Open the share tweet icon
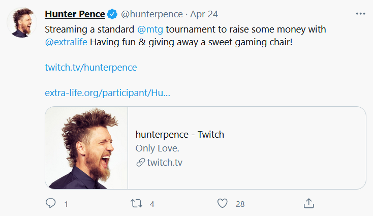Screen dimensions: 373x216 pos(308,203)
